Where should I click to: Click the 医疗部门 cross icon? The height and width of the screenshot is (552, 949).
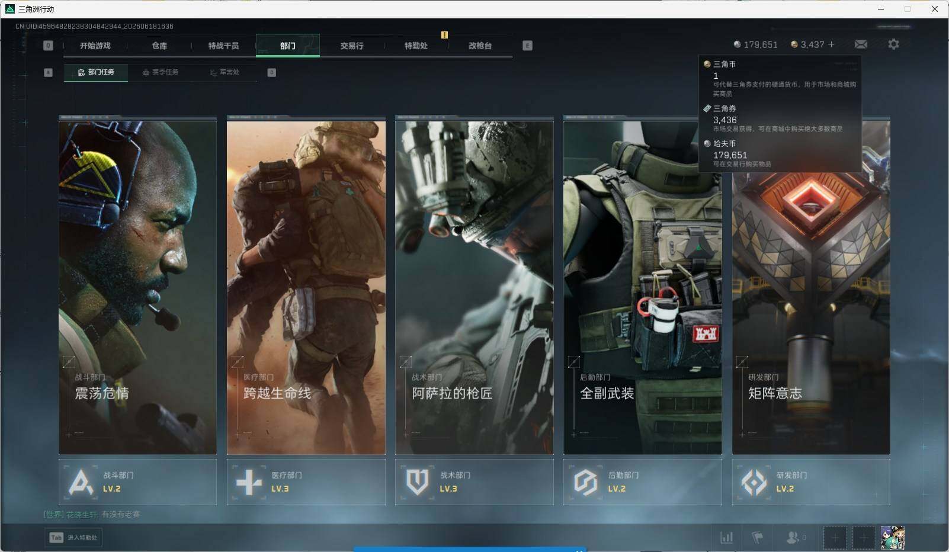click(x=249, y=482)
